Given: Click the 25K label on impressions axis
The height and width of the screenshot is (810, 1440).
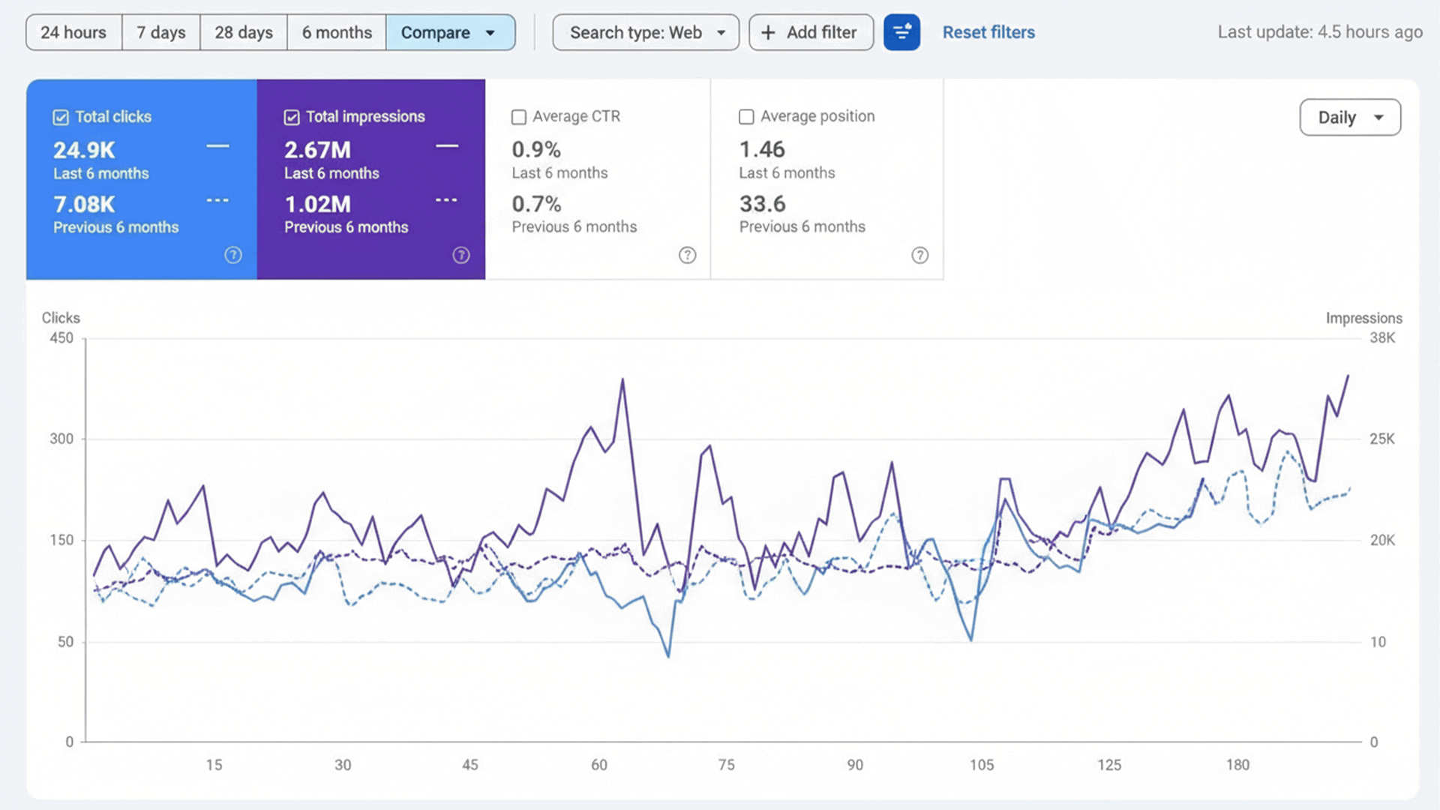Looking at the screenshot, I should coord(1382,439).
